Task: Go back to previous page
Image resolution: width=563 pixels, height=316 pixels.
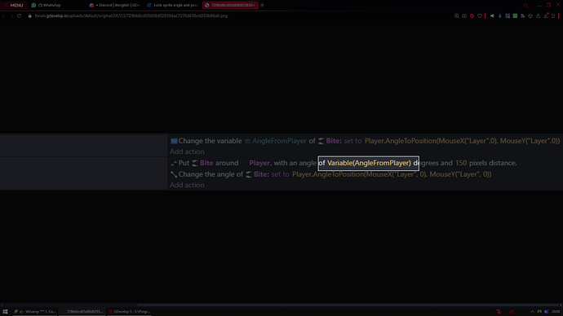Action: pos(4,15)
